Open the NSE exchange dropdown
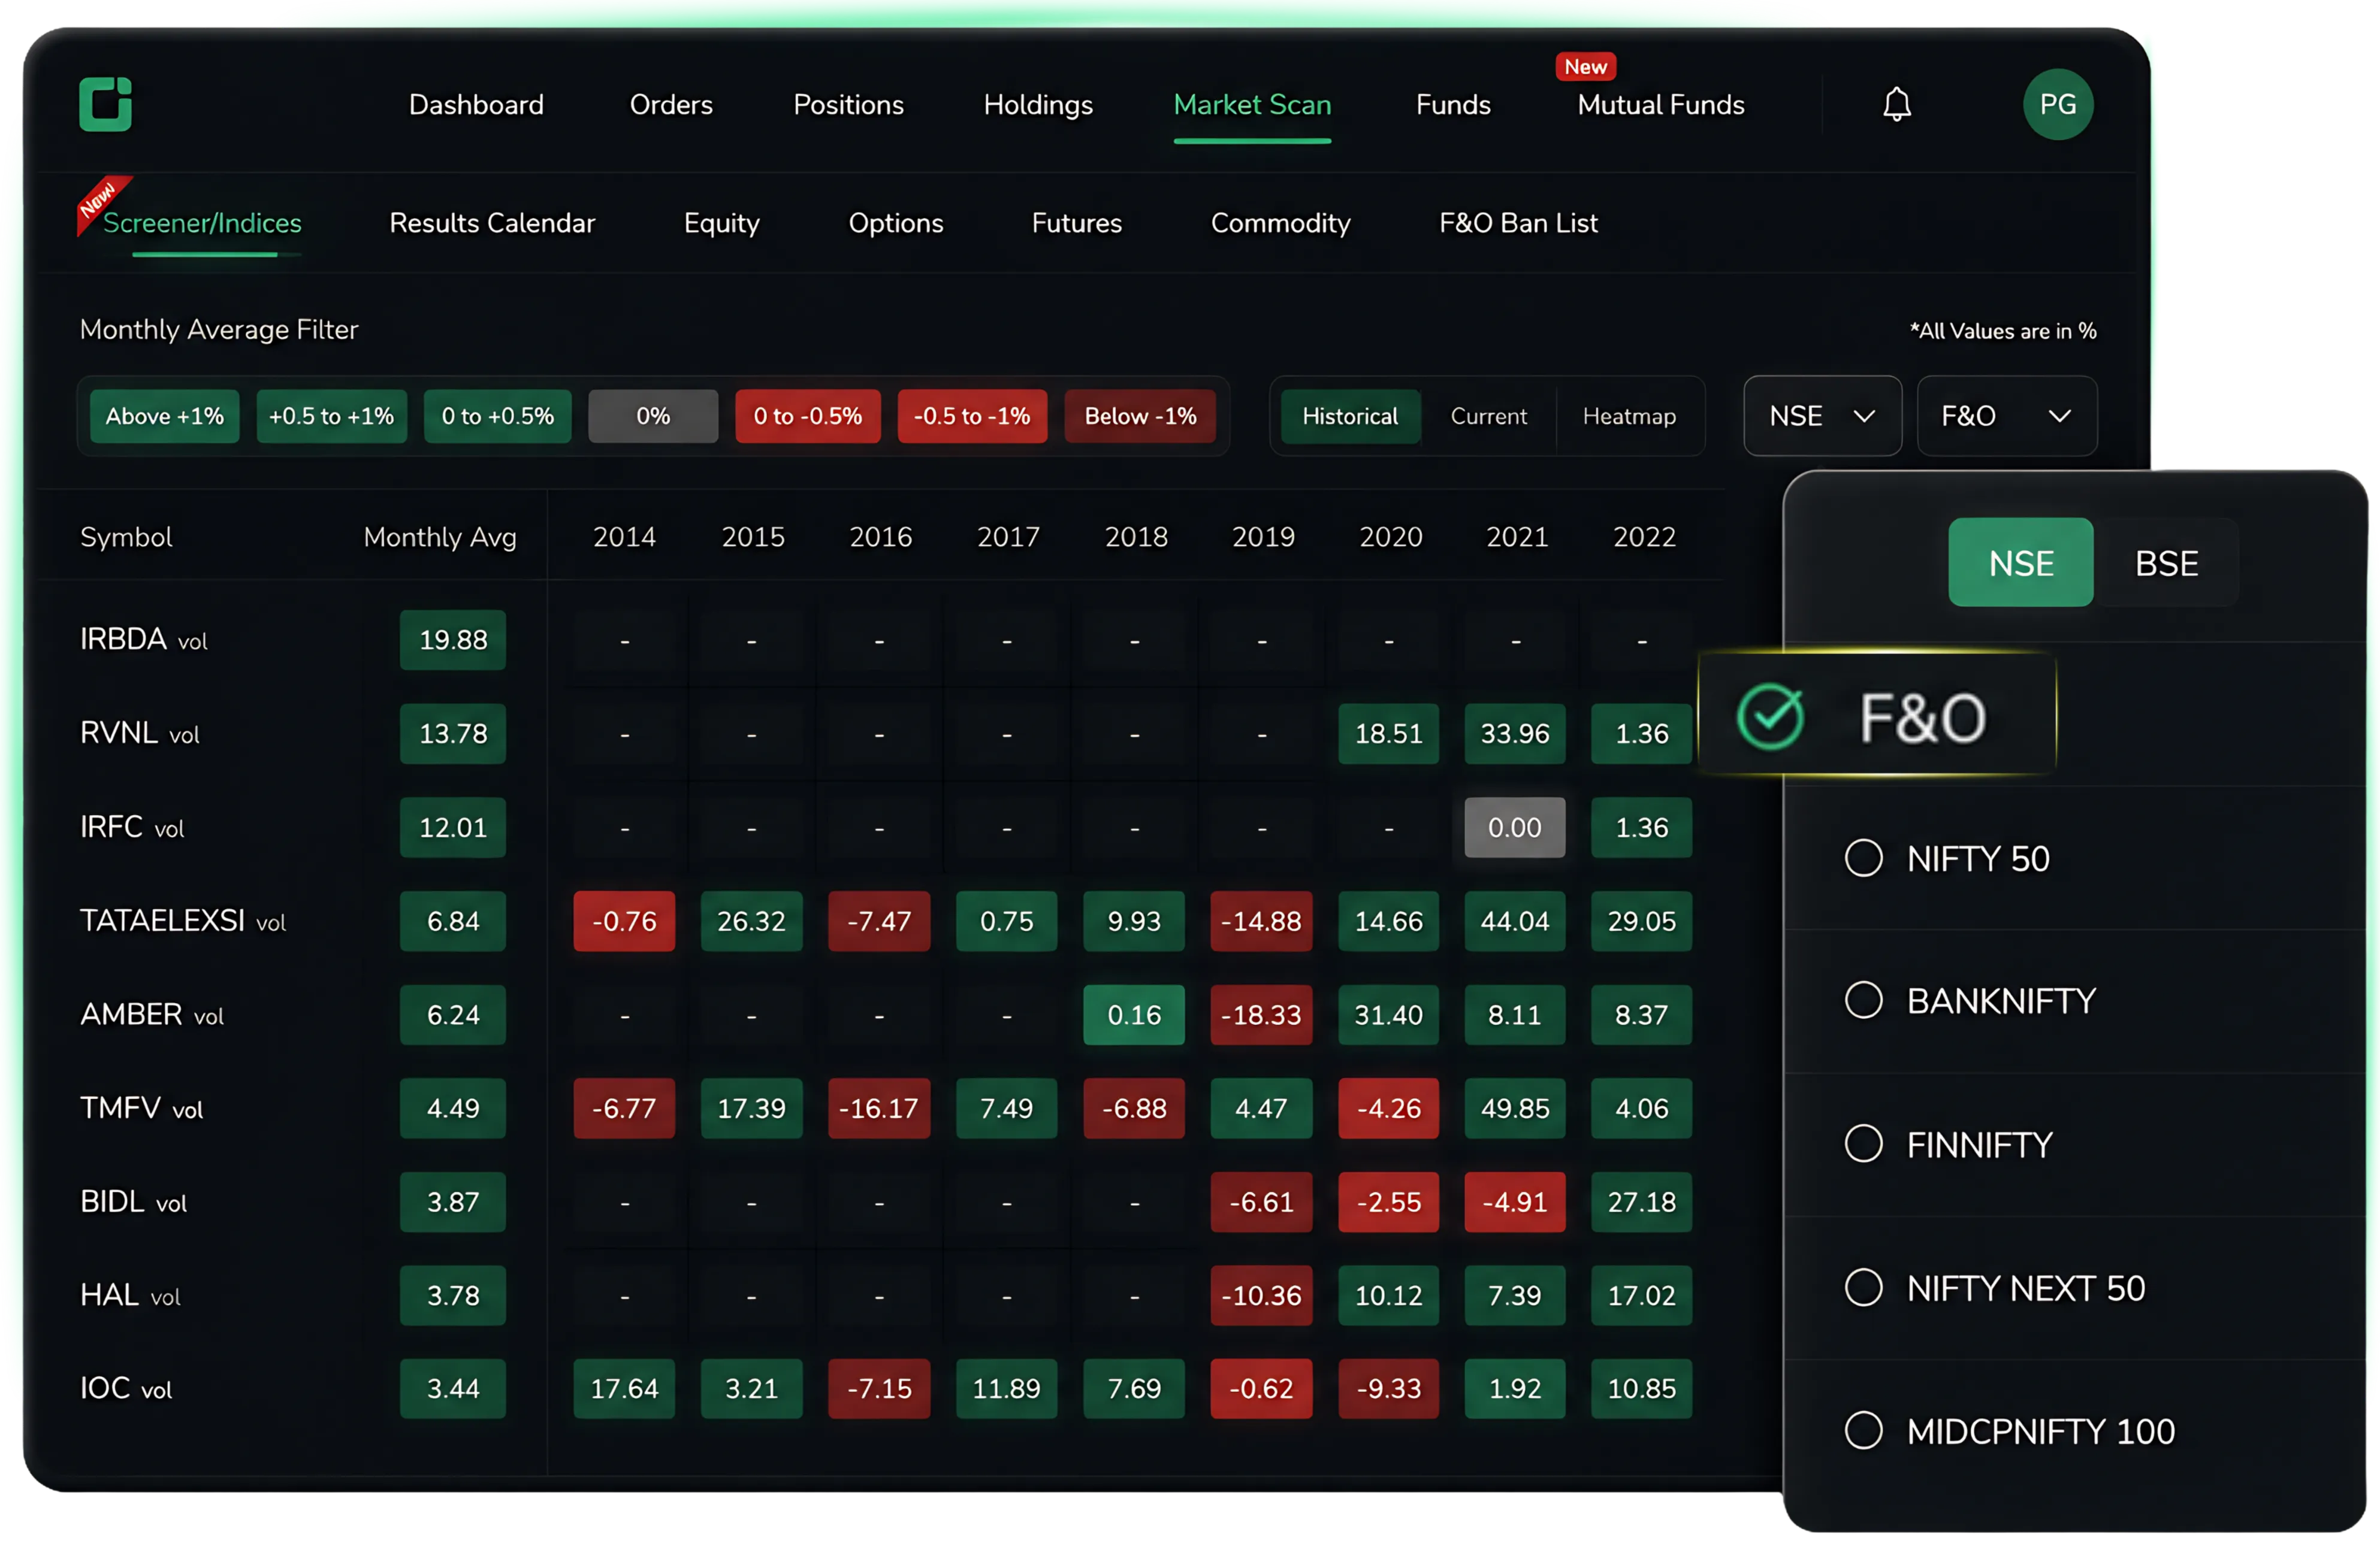The width and height of the screenshot is (2380, 1565). point(1822,416)
